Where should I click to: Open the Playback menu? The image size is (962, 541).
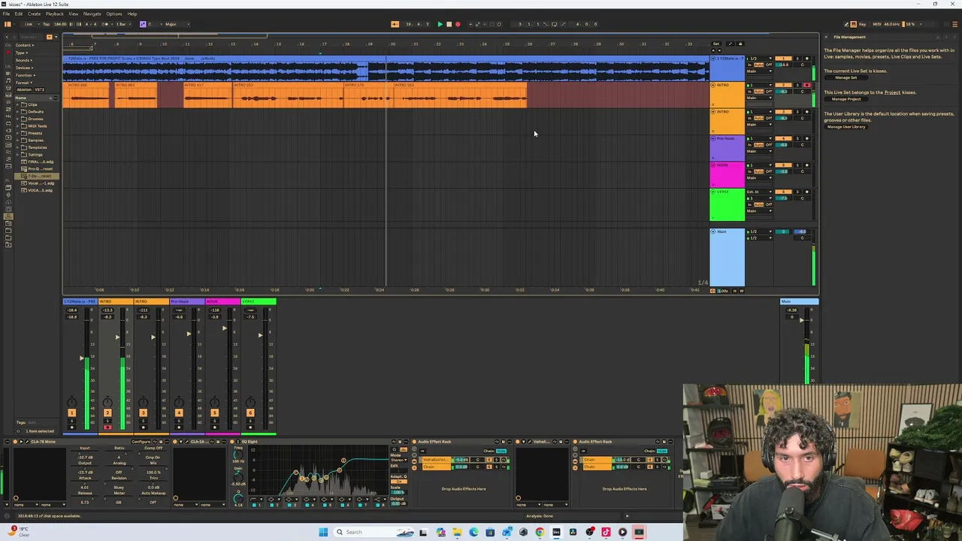point(54,14)
